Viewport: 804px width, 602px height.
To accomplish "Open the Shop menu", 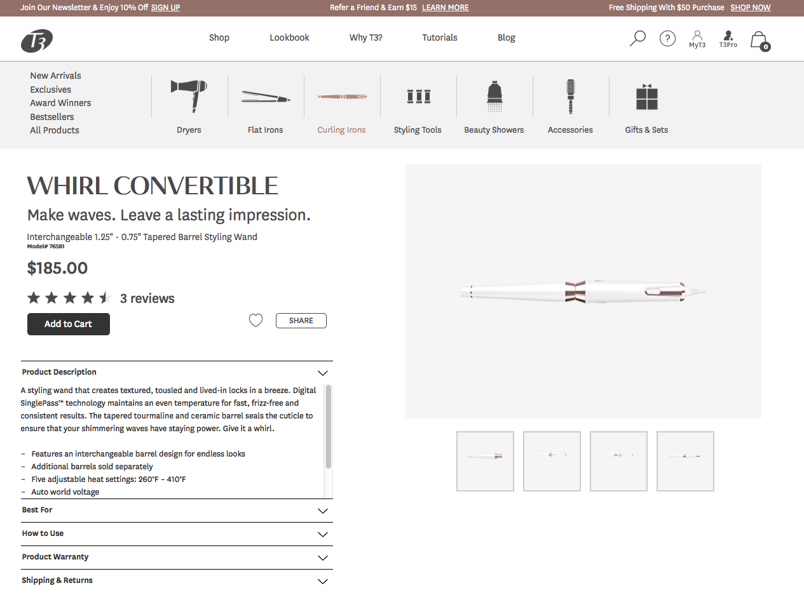I will click(219, 37).
